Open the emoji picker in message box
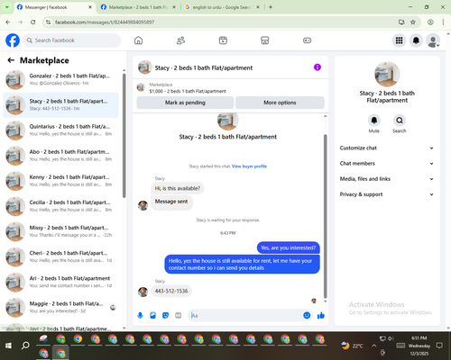This screenshot has height=360, width=451. point(307,315)
